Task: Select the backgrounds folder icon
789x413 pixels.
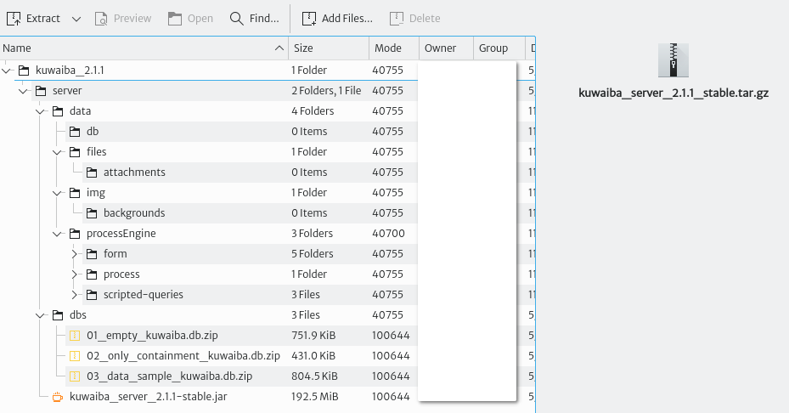Action: coord(92,213)
